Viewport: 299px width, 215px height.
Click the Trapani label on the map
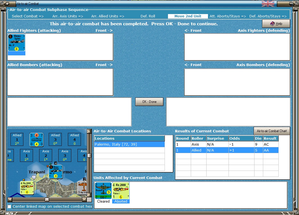coord(37,172)
